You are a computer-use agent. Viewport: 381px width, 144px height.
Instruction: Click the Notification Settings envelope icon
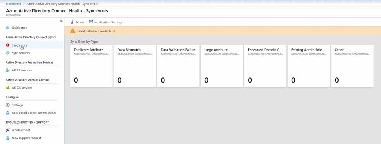click(x=91, y=22)
